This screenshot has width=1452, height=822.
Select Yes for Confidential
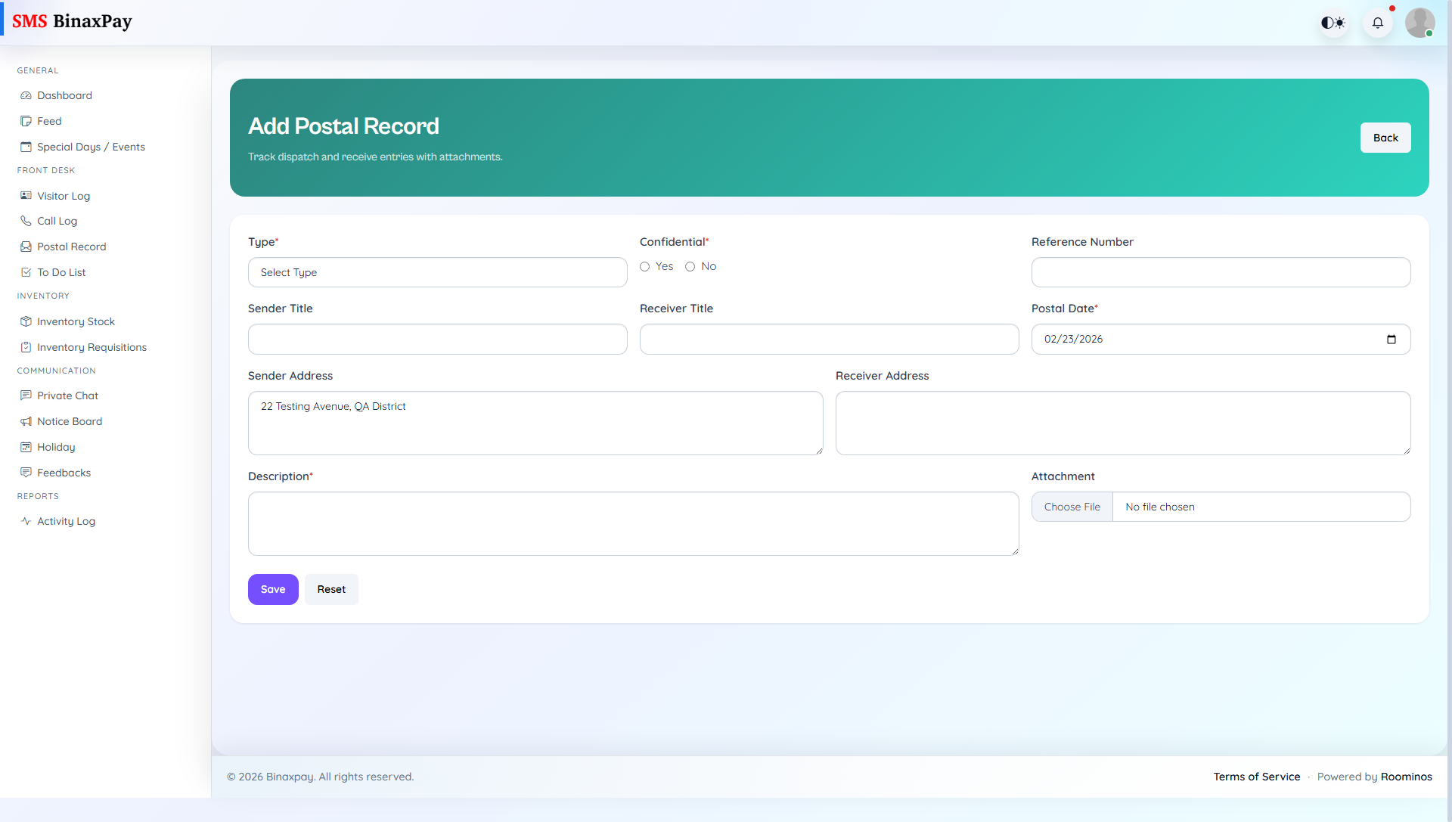645,266
